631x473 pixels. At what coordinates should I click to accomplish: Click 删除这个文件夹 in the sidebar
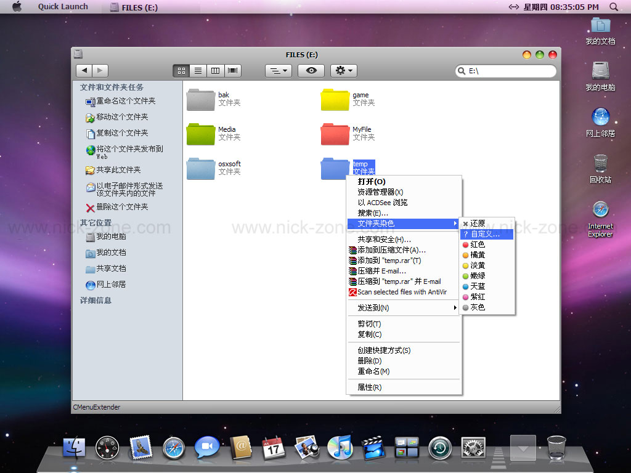122,207
